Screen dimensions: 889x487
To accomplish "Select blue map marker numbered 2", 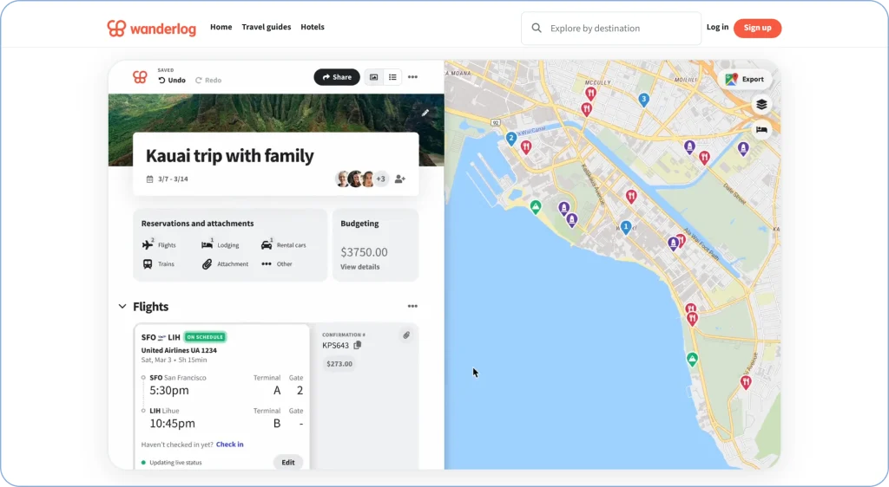I will click(x=511, y=139).
